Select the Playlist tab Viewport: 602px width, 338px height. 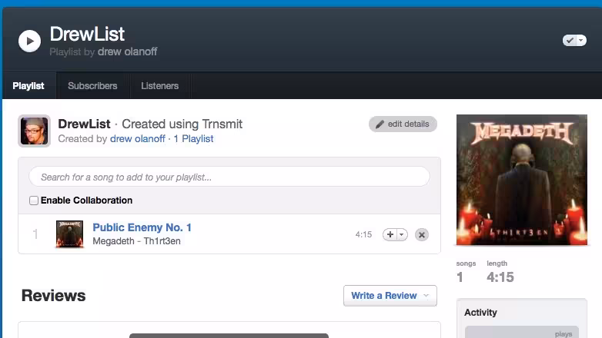[x=28, y=86]
